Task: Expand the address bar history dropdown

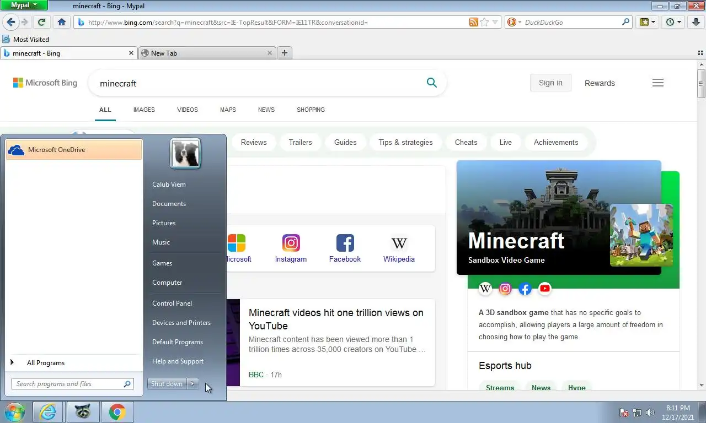Action: click(496, 23)
